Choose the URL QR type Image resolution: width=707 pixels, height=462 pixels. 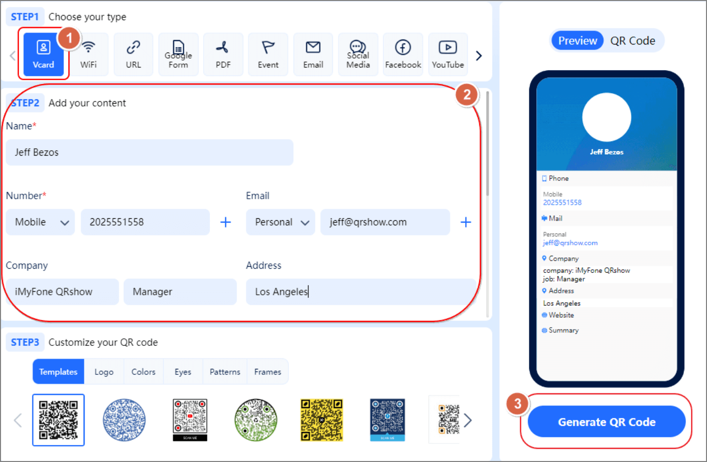point(133,54)
